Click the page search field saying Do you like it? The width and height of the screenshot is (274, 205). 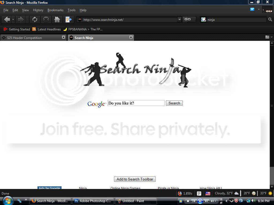coord(136,103)
